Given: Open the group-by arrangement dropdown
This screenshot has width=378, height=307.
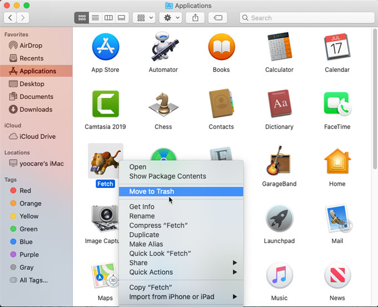Looking at the screenshot, I should point(144,18).
